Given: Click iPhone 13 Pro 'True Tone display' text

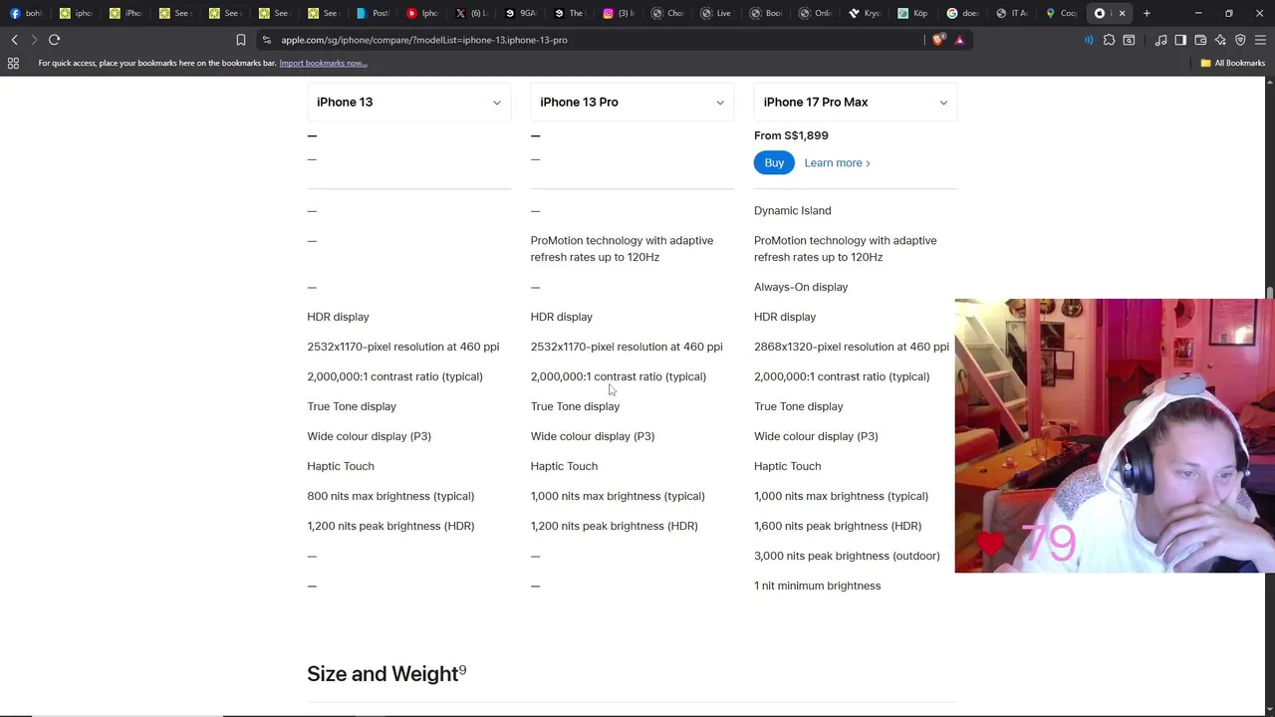Looking at the screenshot, I should (x=575, y=406).
